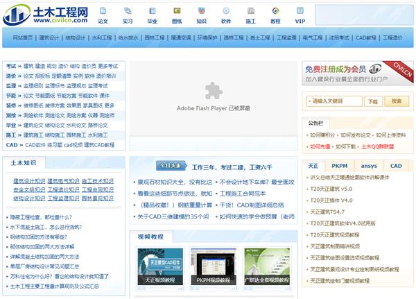Open the 工程施工合同范本 article link
This screenshot has height=299, width=416.
click(243, 194)
